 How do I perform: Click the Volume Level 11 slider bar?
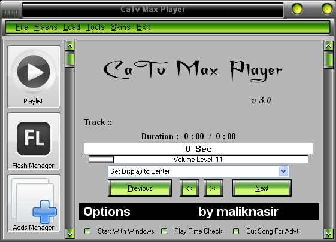pyautogui.click(x=198, y=160)
